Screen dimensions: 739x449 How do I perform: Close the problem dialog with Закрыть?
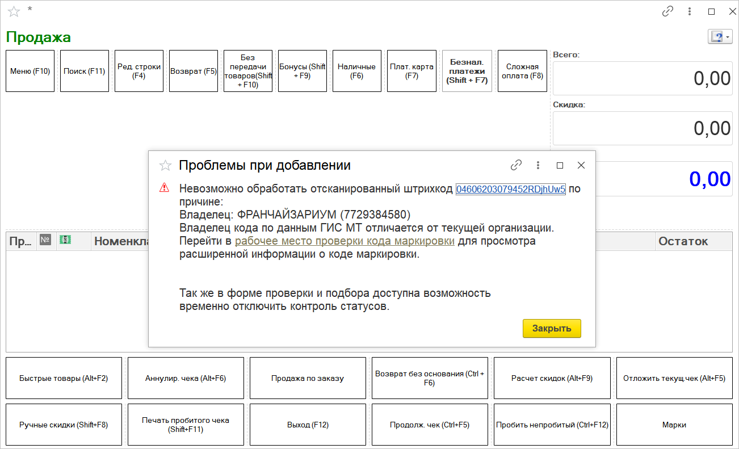(551, 328)
